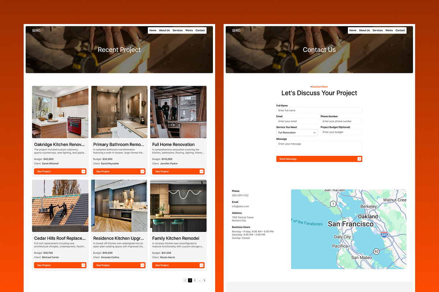Focus the Full Name input field
Image resolution: width=439 pixels, height=292 pixels.
pos(319,110)
